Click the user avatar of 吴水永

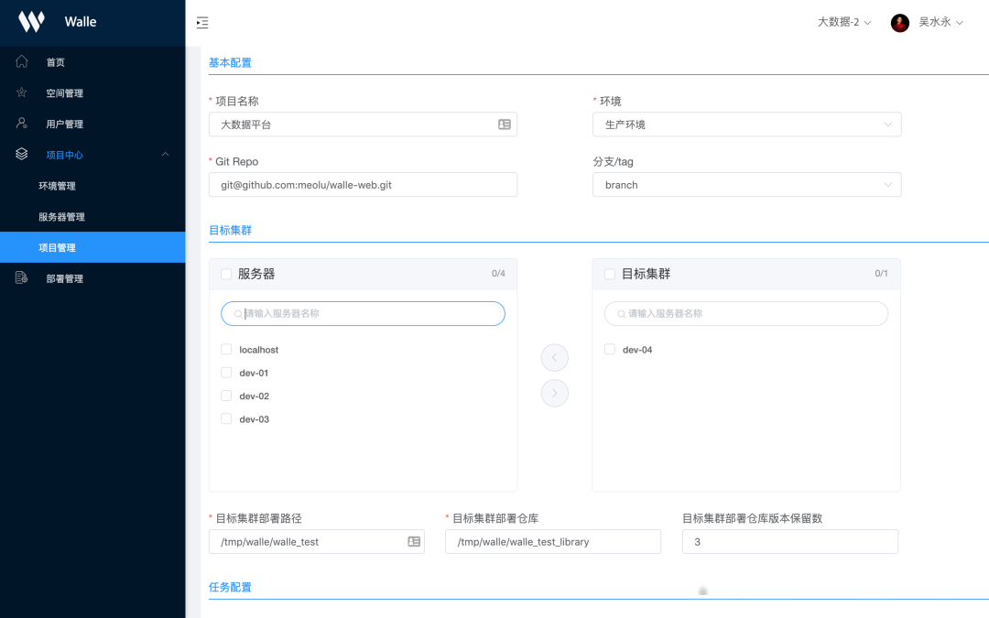tap(899, 23)
